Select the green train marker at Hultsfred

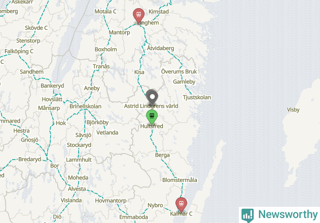point(152,117)
